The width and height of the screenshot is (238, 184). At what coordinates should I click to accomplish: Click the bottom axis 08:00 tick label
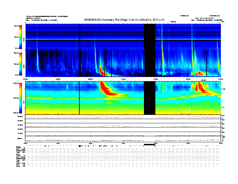[90, 143]
